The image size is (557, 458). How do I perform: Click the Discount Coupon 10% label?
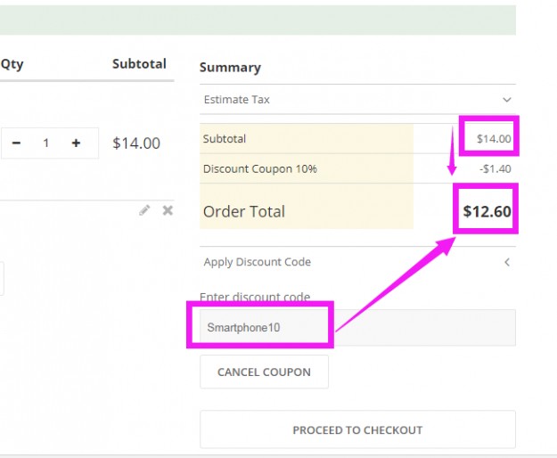pyautogui.click(x=259, y=168)
